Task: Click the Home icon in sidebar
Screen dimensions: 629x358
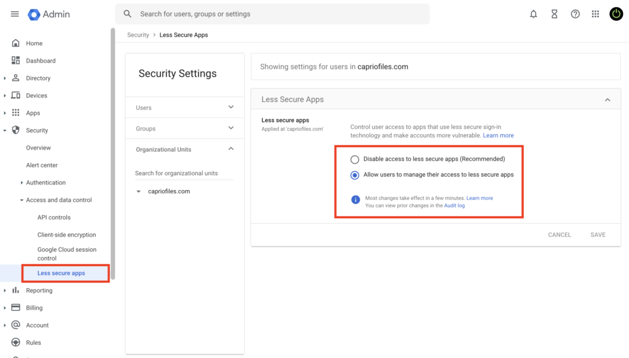Action: point(15,43)
